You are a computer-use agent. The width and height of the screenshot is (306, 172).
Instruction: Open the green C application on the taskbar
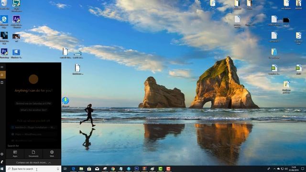click(x=161, y=169)
